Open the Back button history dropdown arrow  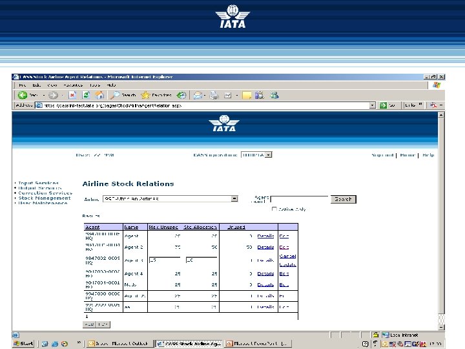coord(44,95)
